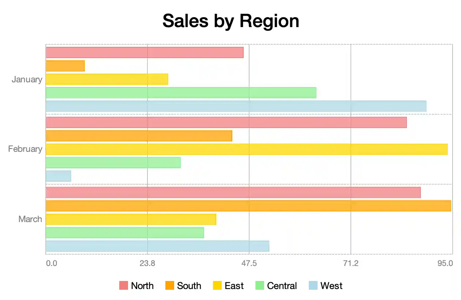Click the February East bar
The image size is (461, 300).
click(x=247, y=149)
